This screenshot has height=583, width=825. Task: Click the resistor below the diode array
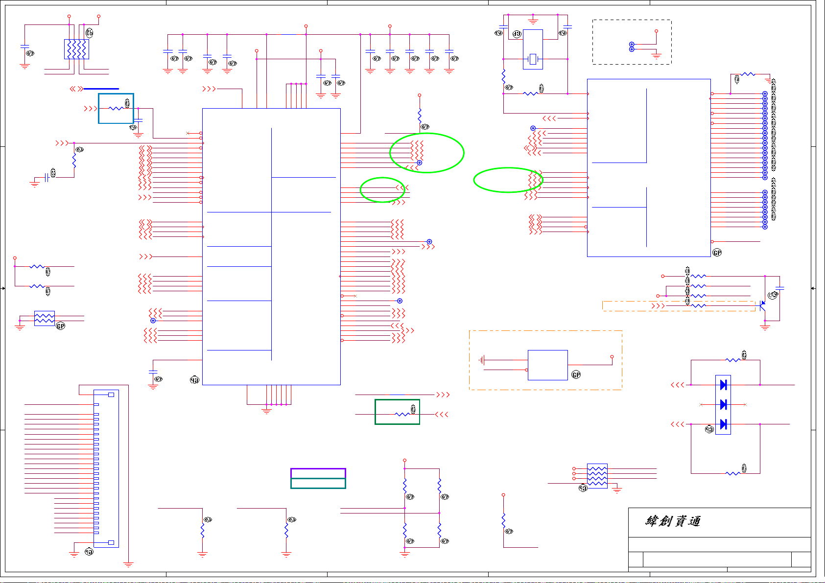(x=733, y=473)
